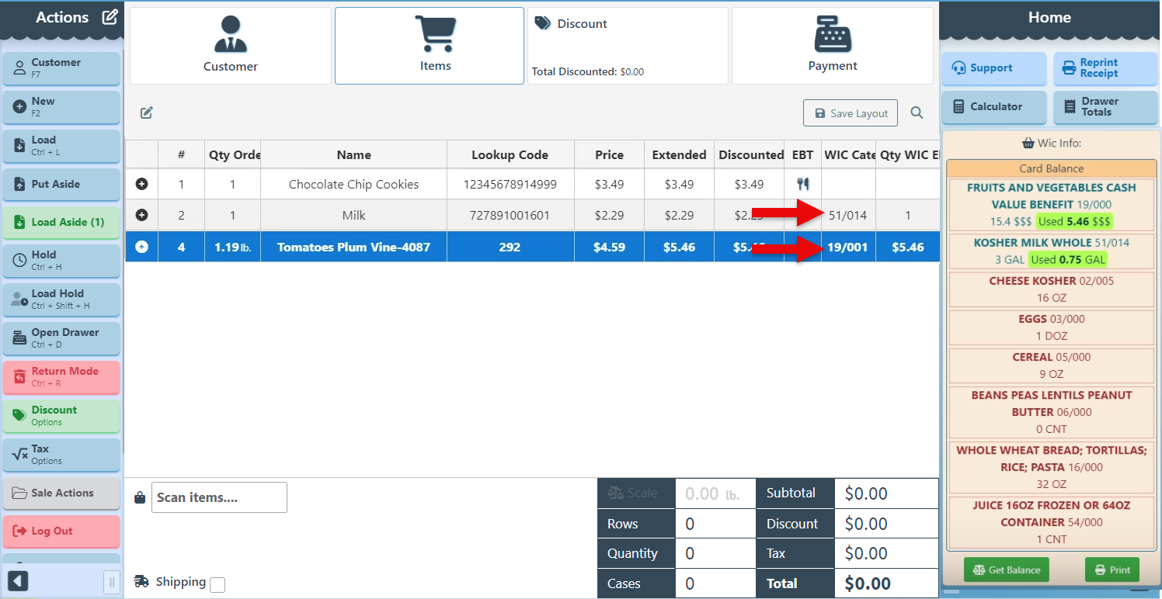Open Support from the Home panel
Screen dimensions: 1162x599
994,68
